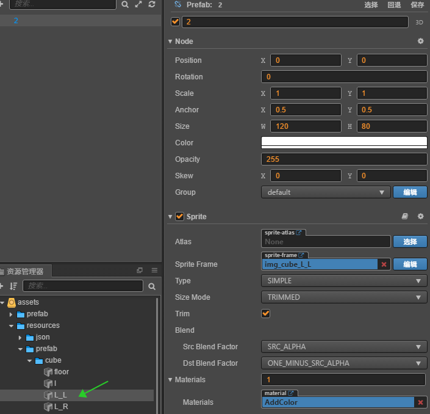430x414 pixels.
Task: Expand the top-level prefab folder
Action: (11, 314)
